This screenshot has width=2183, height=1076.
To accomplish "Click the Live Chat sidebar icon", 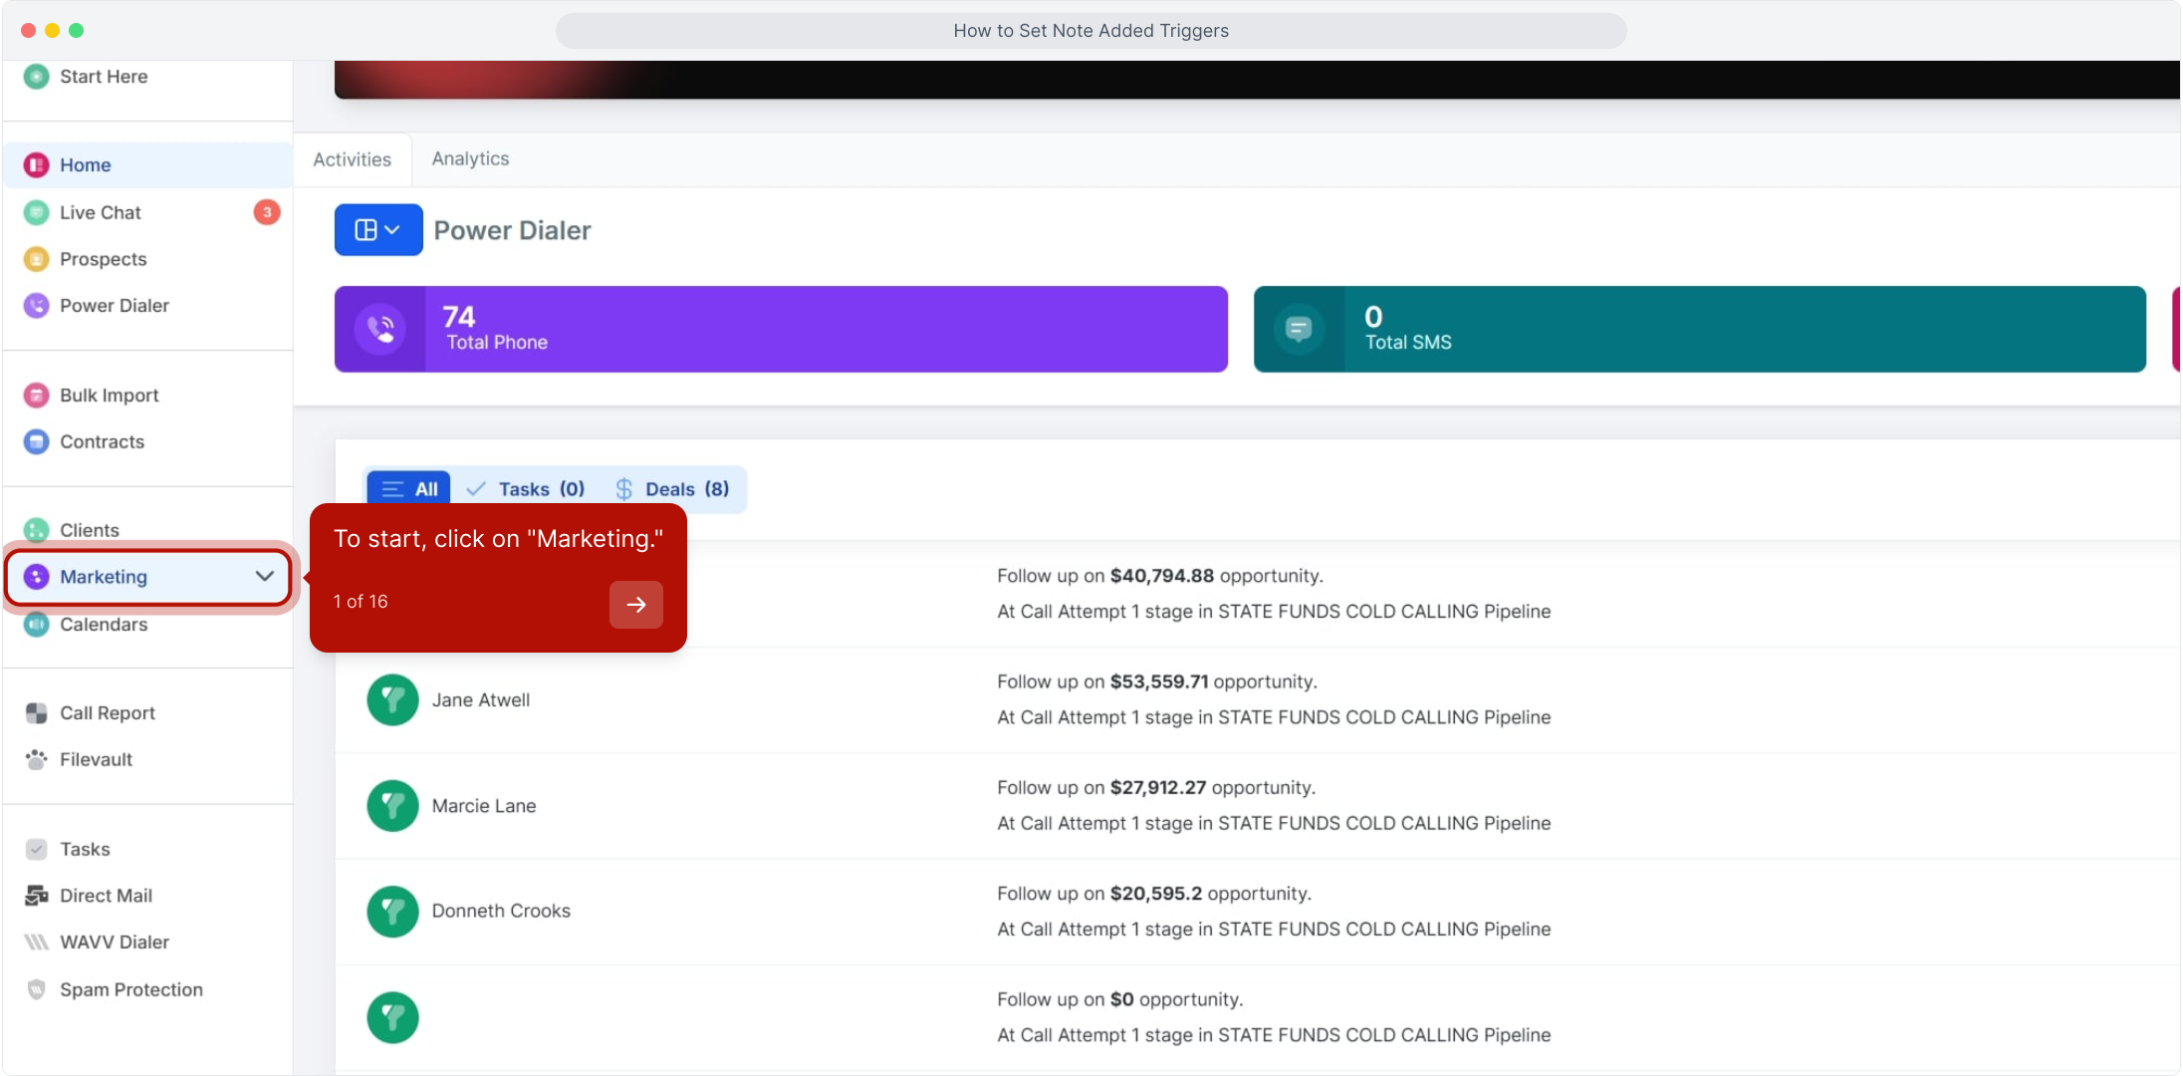I will (36, 212).
